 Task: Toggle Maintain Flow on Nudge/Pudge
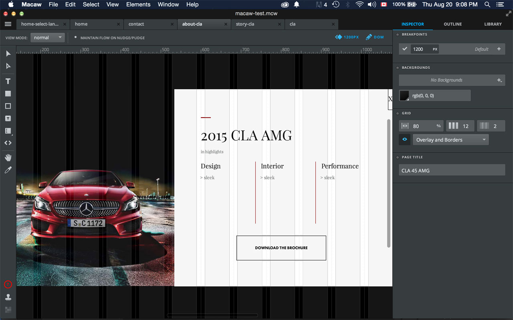tap(75, 37)
